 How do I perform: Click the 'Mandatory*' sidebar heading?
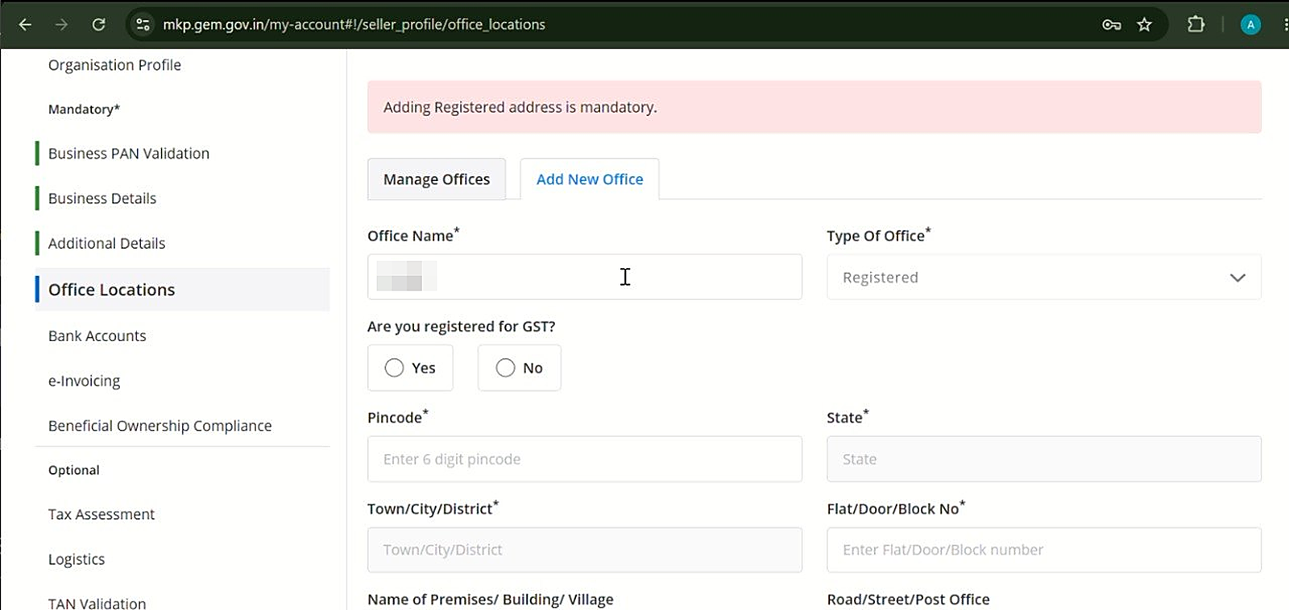(84, 109)
